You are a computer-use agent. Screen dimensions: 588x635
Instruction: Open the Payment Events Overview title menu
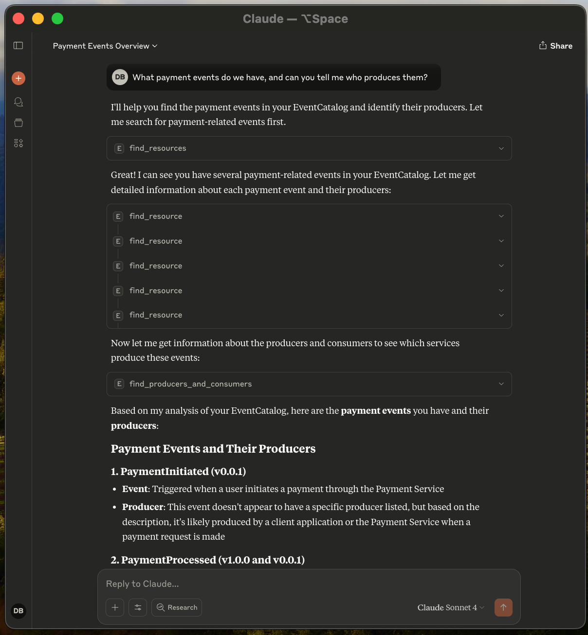pyautogui.click(x=104, y=46)
